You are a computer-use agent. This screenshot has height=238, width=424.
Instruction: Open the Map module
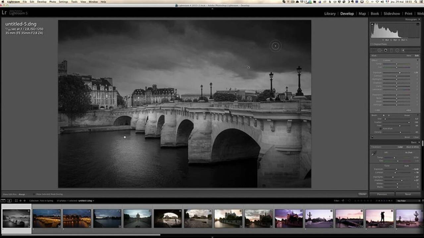tap(362, 14)
